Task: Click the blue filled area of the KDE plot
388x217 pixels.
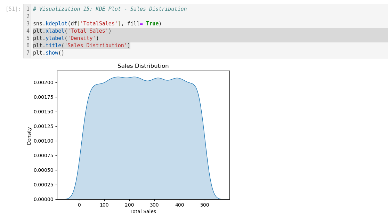Action: pyautogui.click(x=139, y=139)
